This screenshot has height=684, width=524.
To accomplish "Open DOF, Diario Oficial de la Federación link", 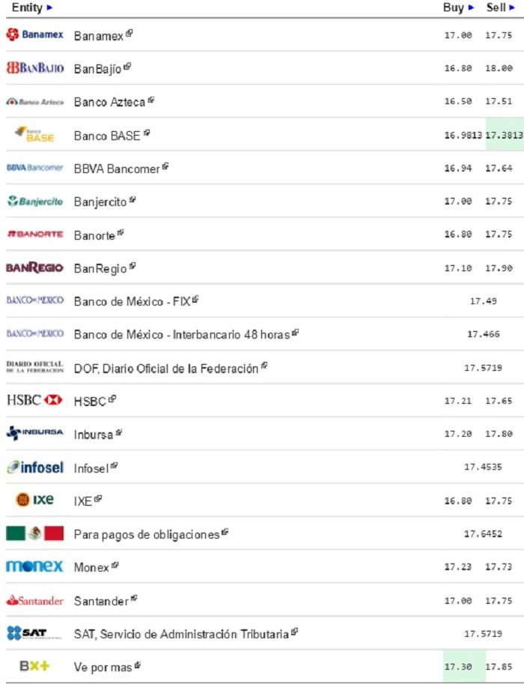I will coord(165,368).
